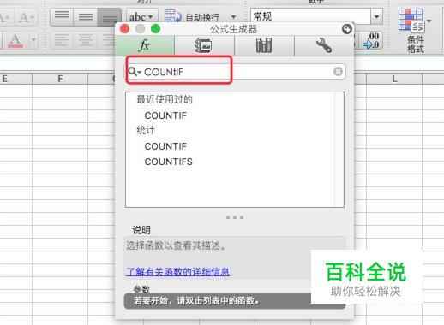
Task: Center cell text horizontally
Action: click(86, 40)
